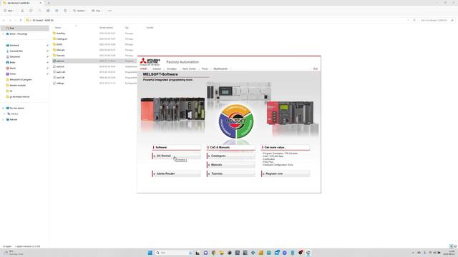Expand the Robin - Personligt OneDrive node
This screenshot has height=257, width=458.
pyautogui.click(x=3, y=34)
